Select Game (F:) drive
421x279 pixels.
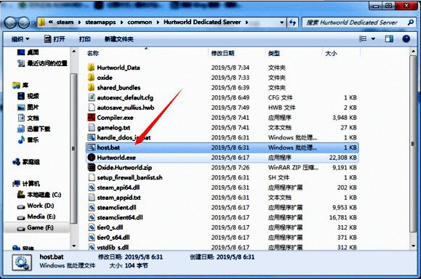pos(35,227)
